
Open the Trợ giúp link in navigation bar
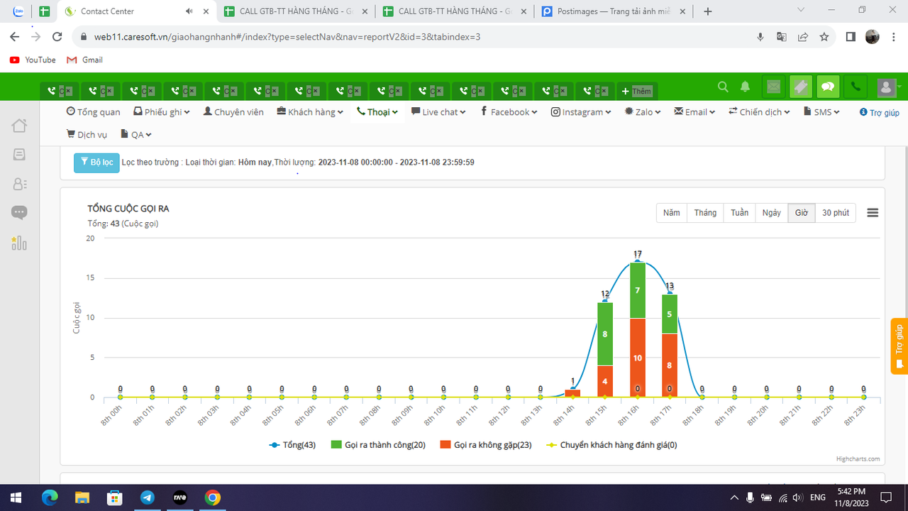[880, 113]
